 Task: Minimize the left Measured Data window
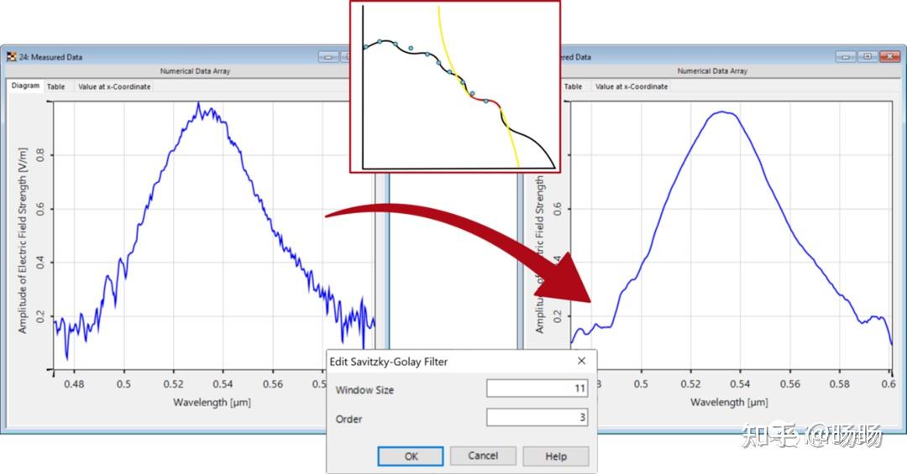pos(328,57)
